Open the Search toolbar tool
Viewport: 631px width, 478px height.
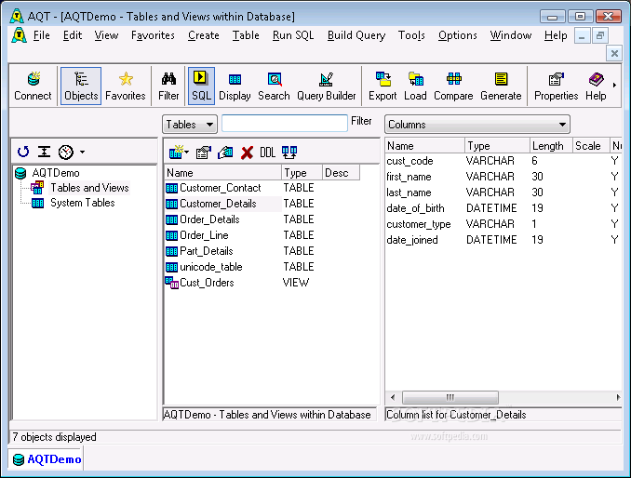274,86
